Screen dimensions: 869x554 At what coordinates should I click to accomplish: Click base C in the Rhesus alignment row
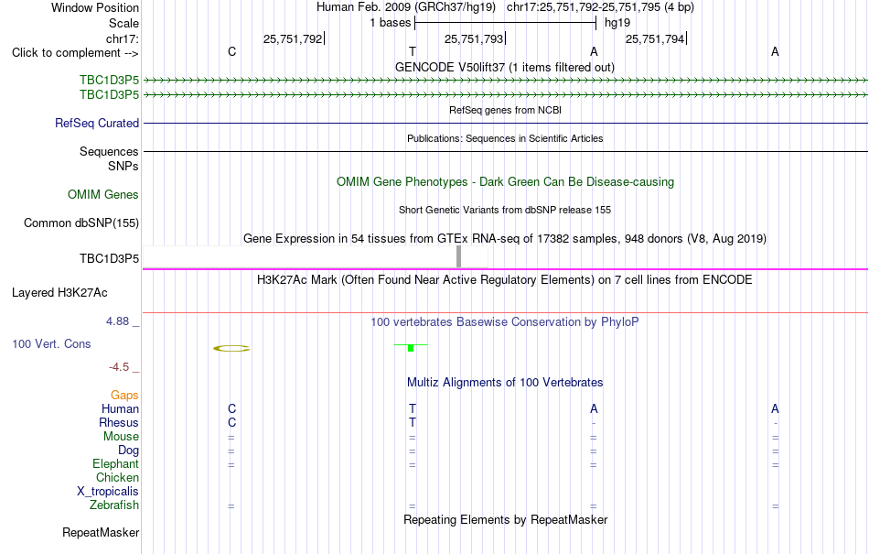pos(231,422)
